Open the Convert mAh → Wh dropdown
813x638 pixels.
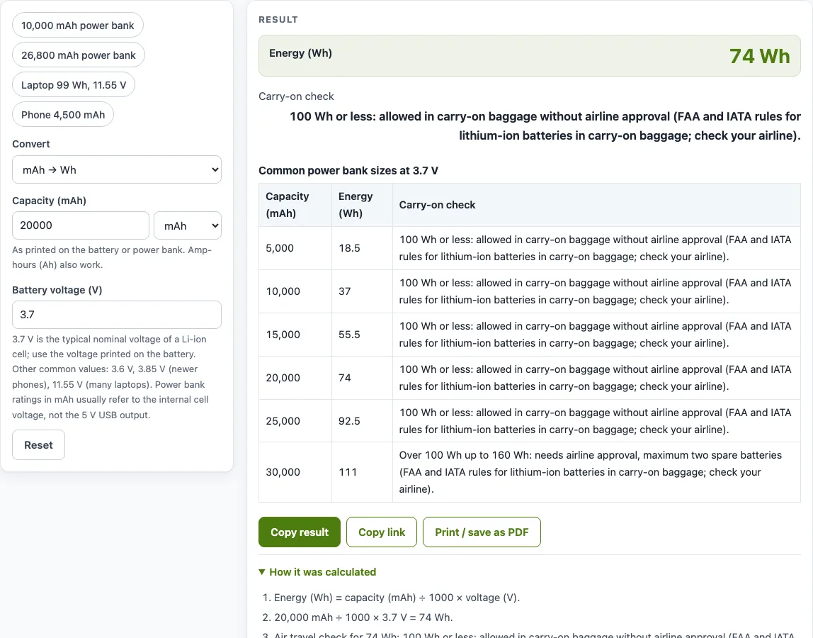117,169
